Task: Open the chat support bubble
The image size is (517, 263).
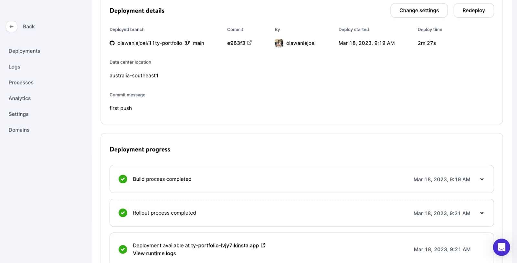Action: click(x=501, y=247)
